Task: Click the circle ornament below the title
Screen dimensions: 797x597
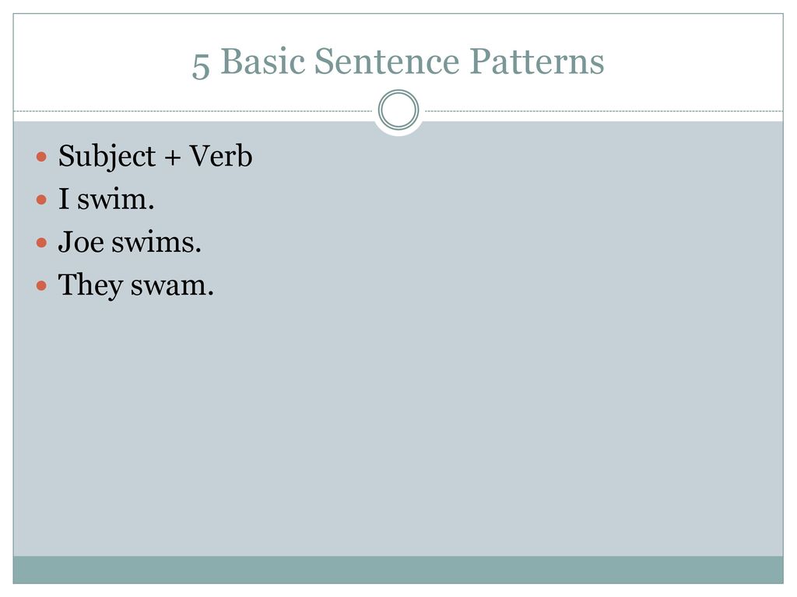Action: click(x=398, y=110)
